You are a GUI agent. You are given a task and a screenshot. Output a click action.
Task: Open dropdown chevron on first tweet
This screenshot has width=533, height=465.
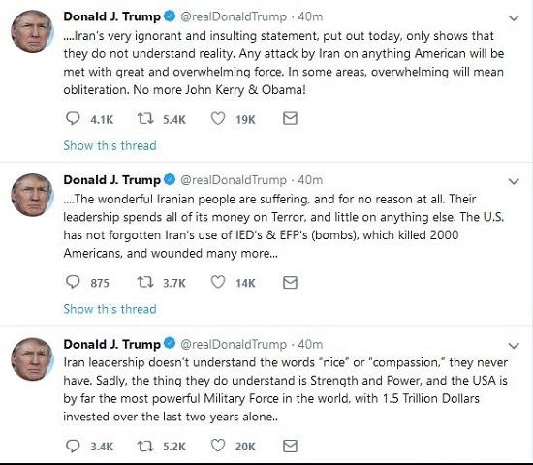(514, 18)
